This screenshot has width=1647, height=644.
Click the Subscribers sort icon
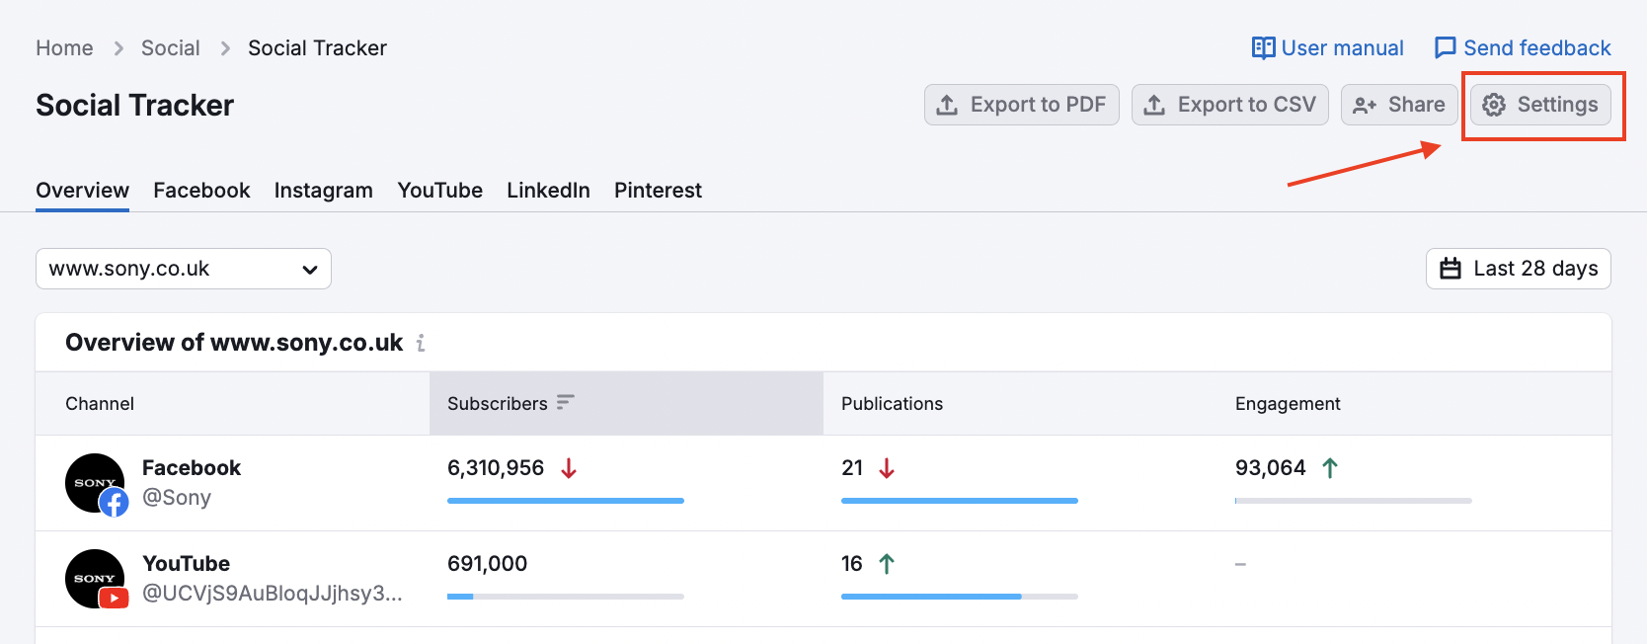(565, 402)
